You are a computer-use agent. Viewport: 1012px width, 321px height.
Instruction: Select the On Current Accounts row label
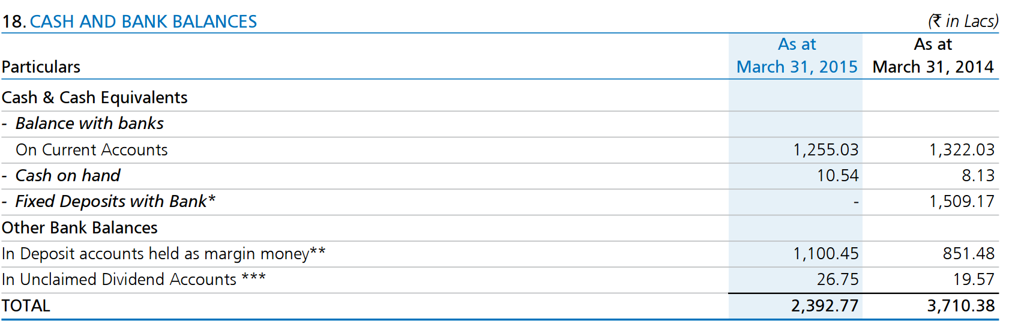[92, 149]
